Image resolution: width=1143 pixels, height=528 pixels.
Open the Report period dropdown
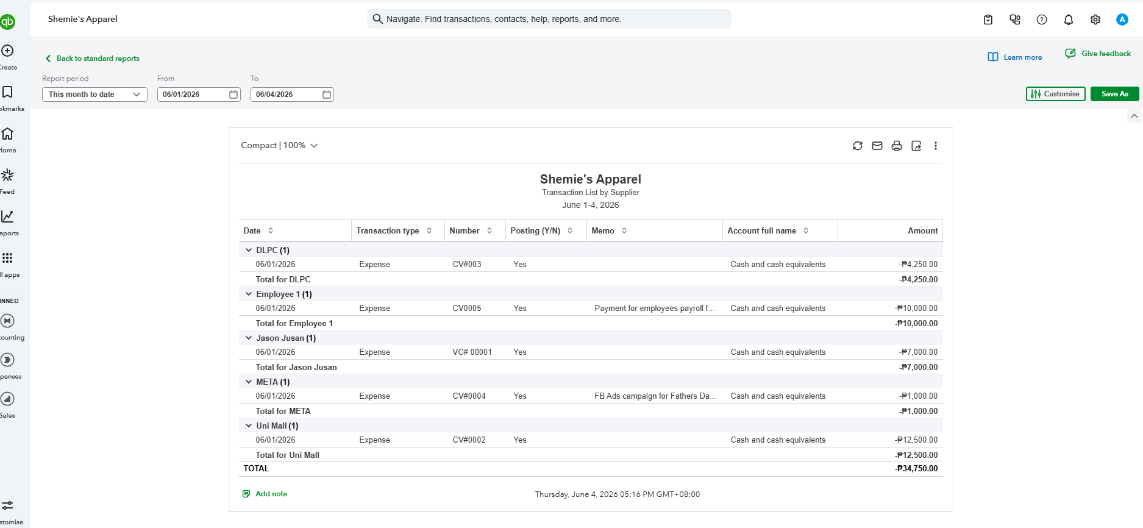(x=94, y=95)
